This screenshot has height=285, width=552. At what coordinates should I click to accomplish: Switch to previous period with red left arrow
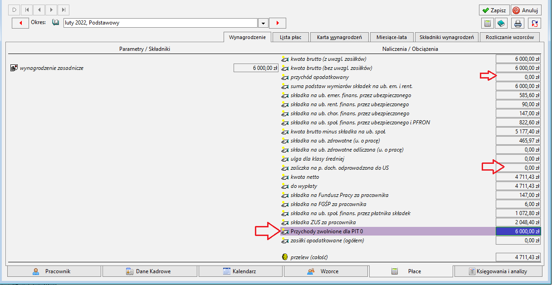[x=20, y=23]
